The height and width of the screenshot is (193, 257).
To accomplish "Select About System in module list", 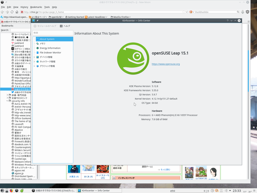I will (47, 39).
